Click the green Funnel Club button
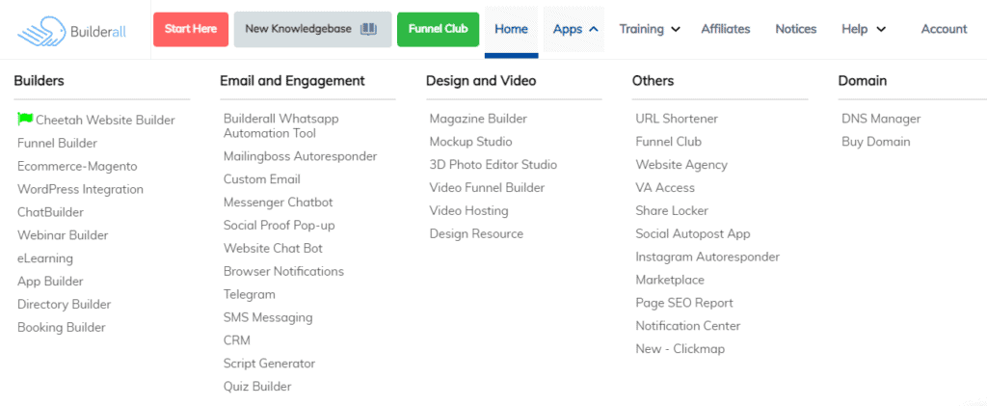This screenshot has width=987, height=406. point(438,29)
